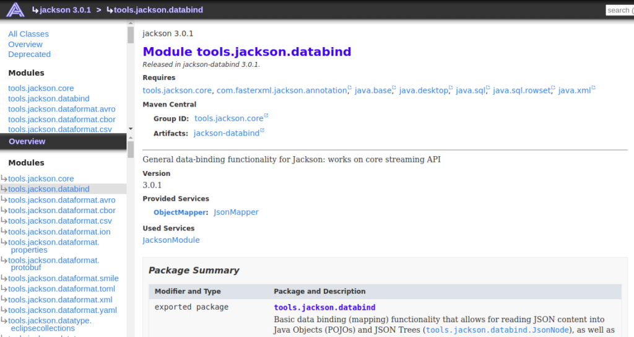
Task: Open Overview link under All Classes
Action: pyautogui.click(x=25, y=45)
